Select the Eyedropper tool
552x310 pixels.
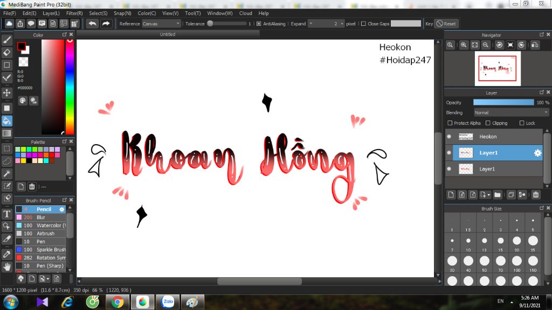pos(6,254)
